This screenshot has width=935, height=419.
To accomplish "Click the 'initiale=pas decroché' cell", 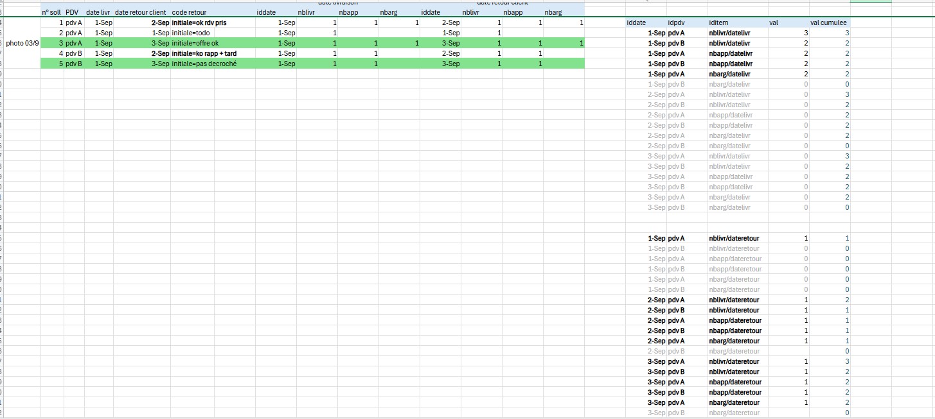I will [x=204, y=64].
